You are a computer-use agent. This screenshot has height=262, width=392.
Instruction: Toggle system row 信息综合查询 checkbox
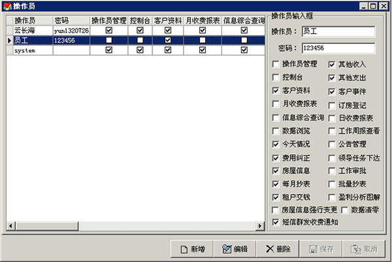pos(244,50)
